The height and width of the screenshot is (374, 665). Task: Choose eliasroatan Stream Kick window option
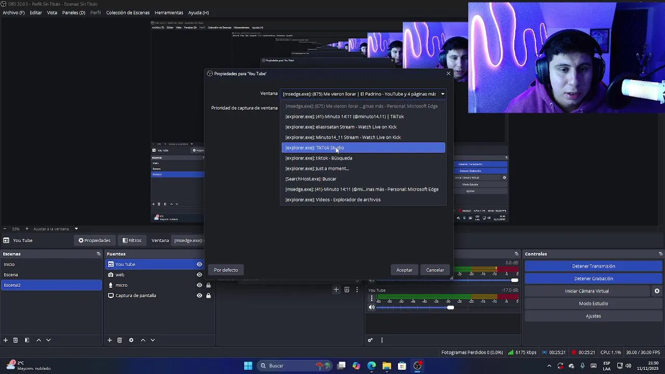[x=363, y=127]
